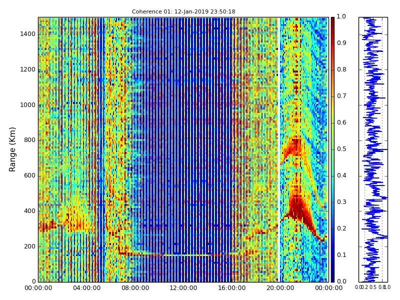Click the 0.8 colorbar label
This screenshot has width=400, height=300.
(341, 69)
